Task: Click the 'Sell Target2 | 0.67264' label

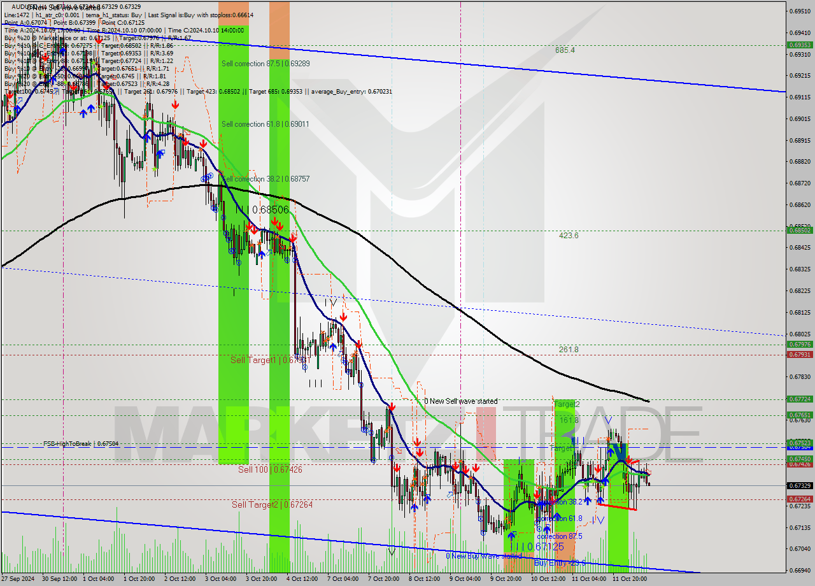Action: tap(272, 504)
